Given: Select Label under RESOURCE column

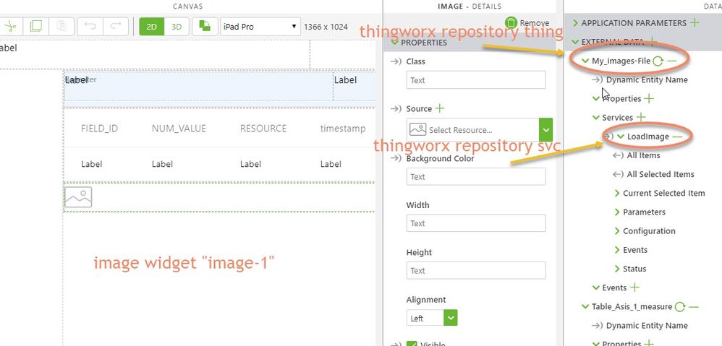Looking at the screenshot, I should click(x=251, y=164).
